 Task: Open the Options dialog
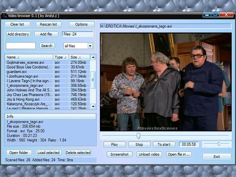(x=81, y=24)
